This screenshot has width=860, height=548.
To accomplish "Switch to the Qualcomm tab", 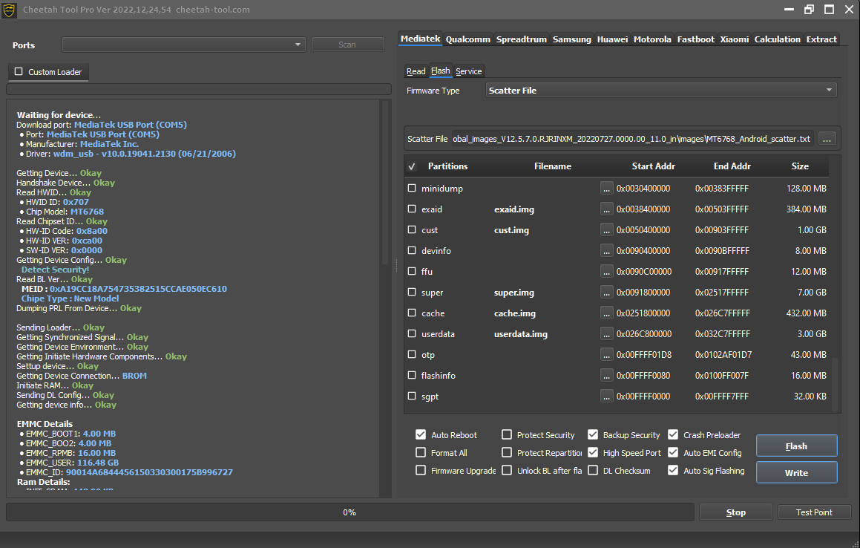I will pos(468,39).
